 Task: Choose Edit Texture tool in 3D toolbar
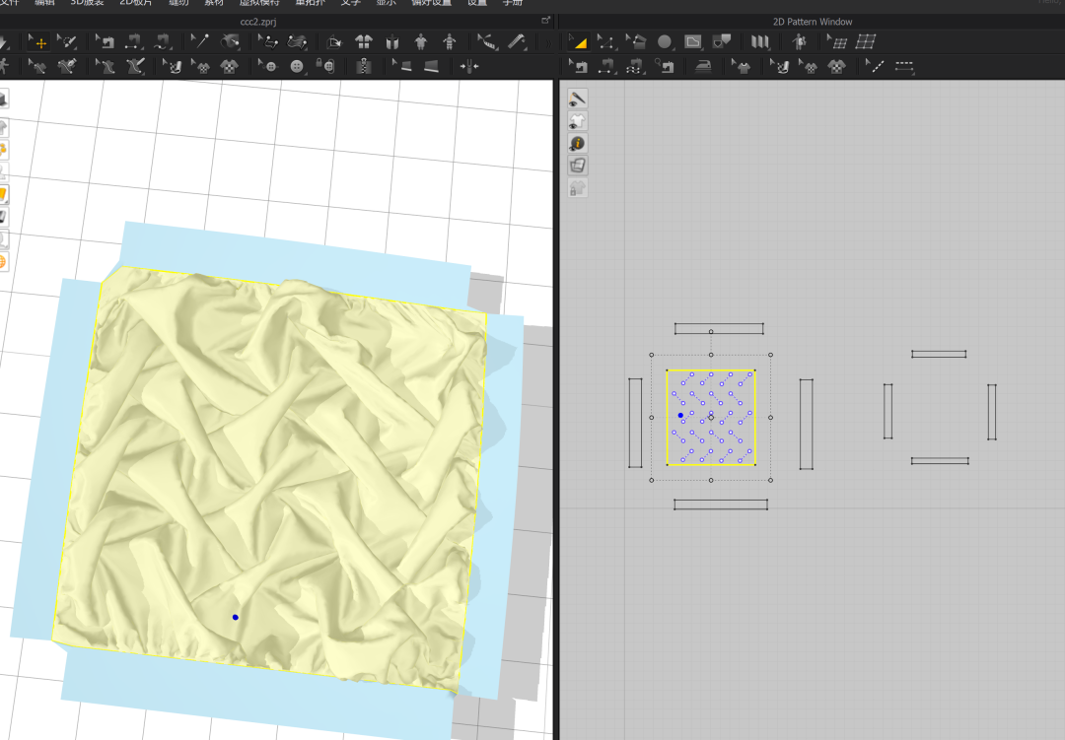(x=173, y=67)
